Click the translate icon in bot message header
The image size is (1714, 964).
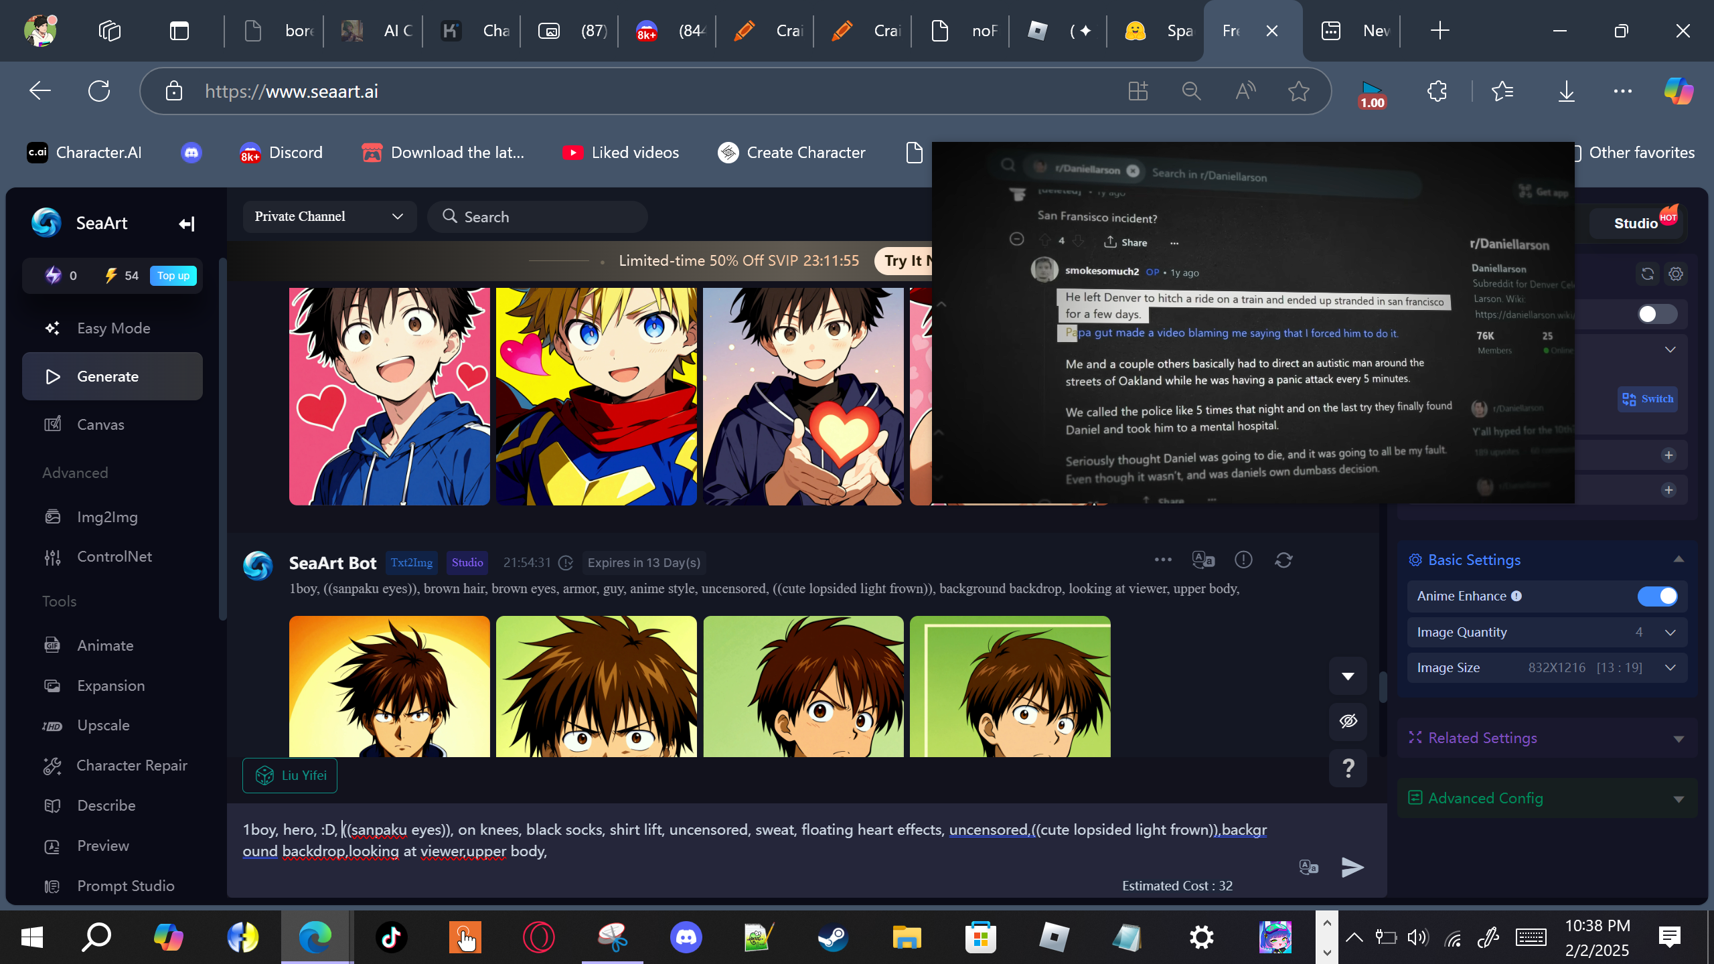click(x=1203, y=560)
